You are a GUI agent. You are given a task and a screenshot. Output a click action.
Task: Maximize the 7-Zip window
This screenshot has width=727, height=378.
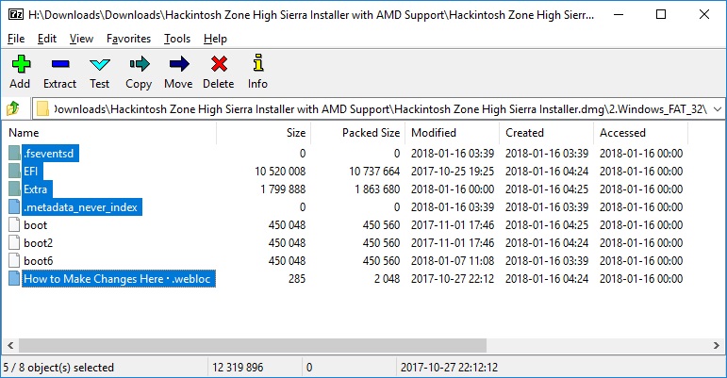(x=661, y=14)
